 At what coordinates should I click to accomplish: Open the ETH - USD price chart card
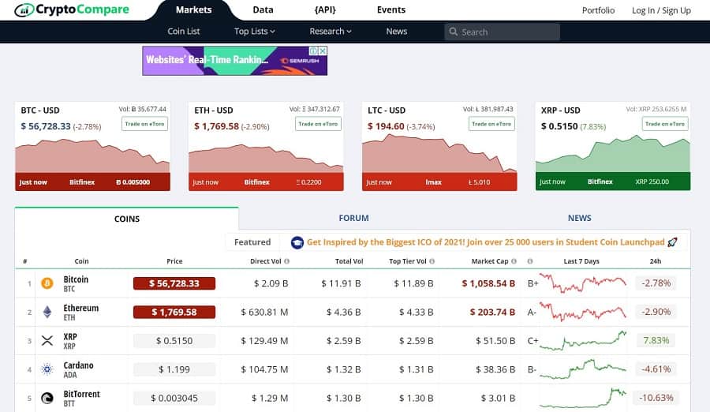coord(267,146)
